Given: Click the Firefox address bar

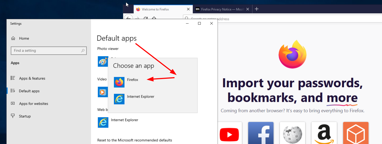Looking at the screenshot, I should (x=282, y=19).
